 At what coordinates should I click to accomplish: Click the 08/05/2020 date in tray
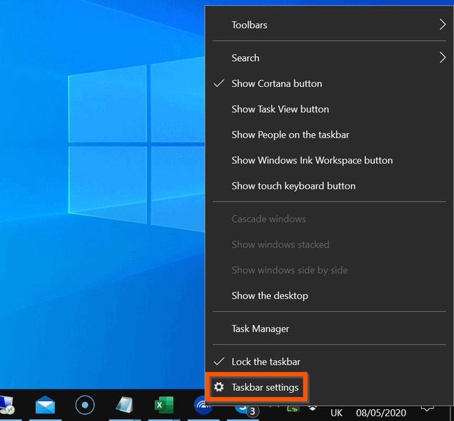(380, 413)
